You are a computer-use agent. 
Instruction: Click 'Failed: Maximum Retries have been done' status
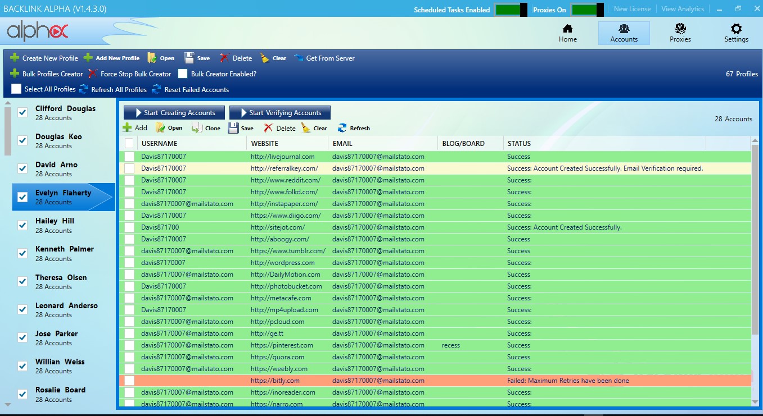(568, 381)
